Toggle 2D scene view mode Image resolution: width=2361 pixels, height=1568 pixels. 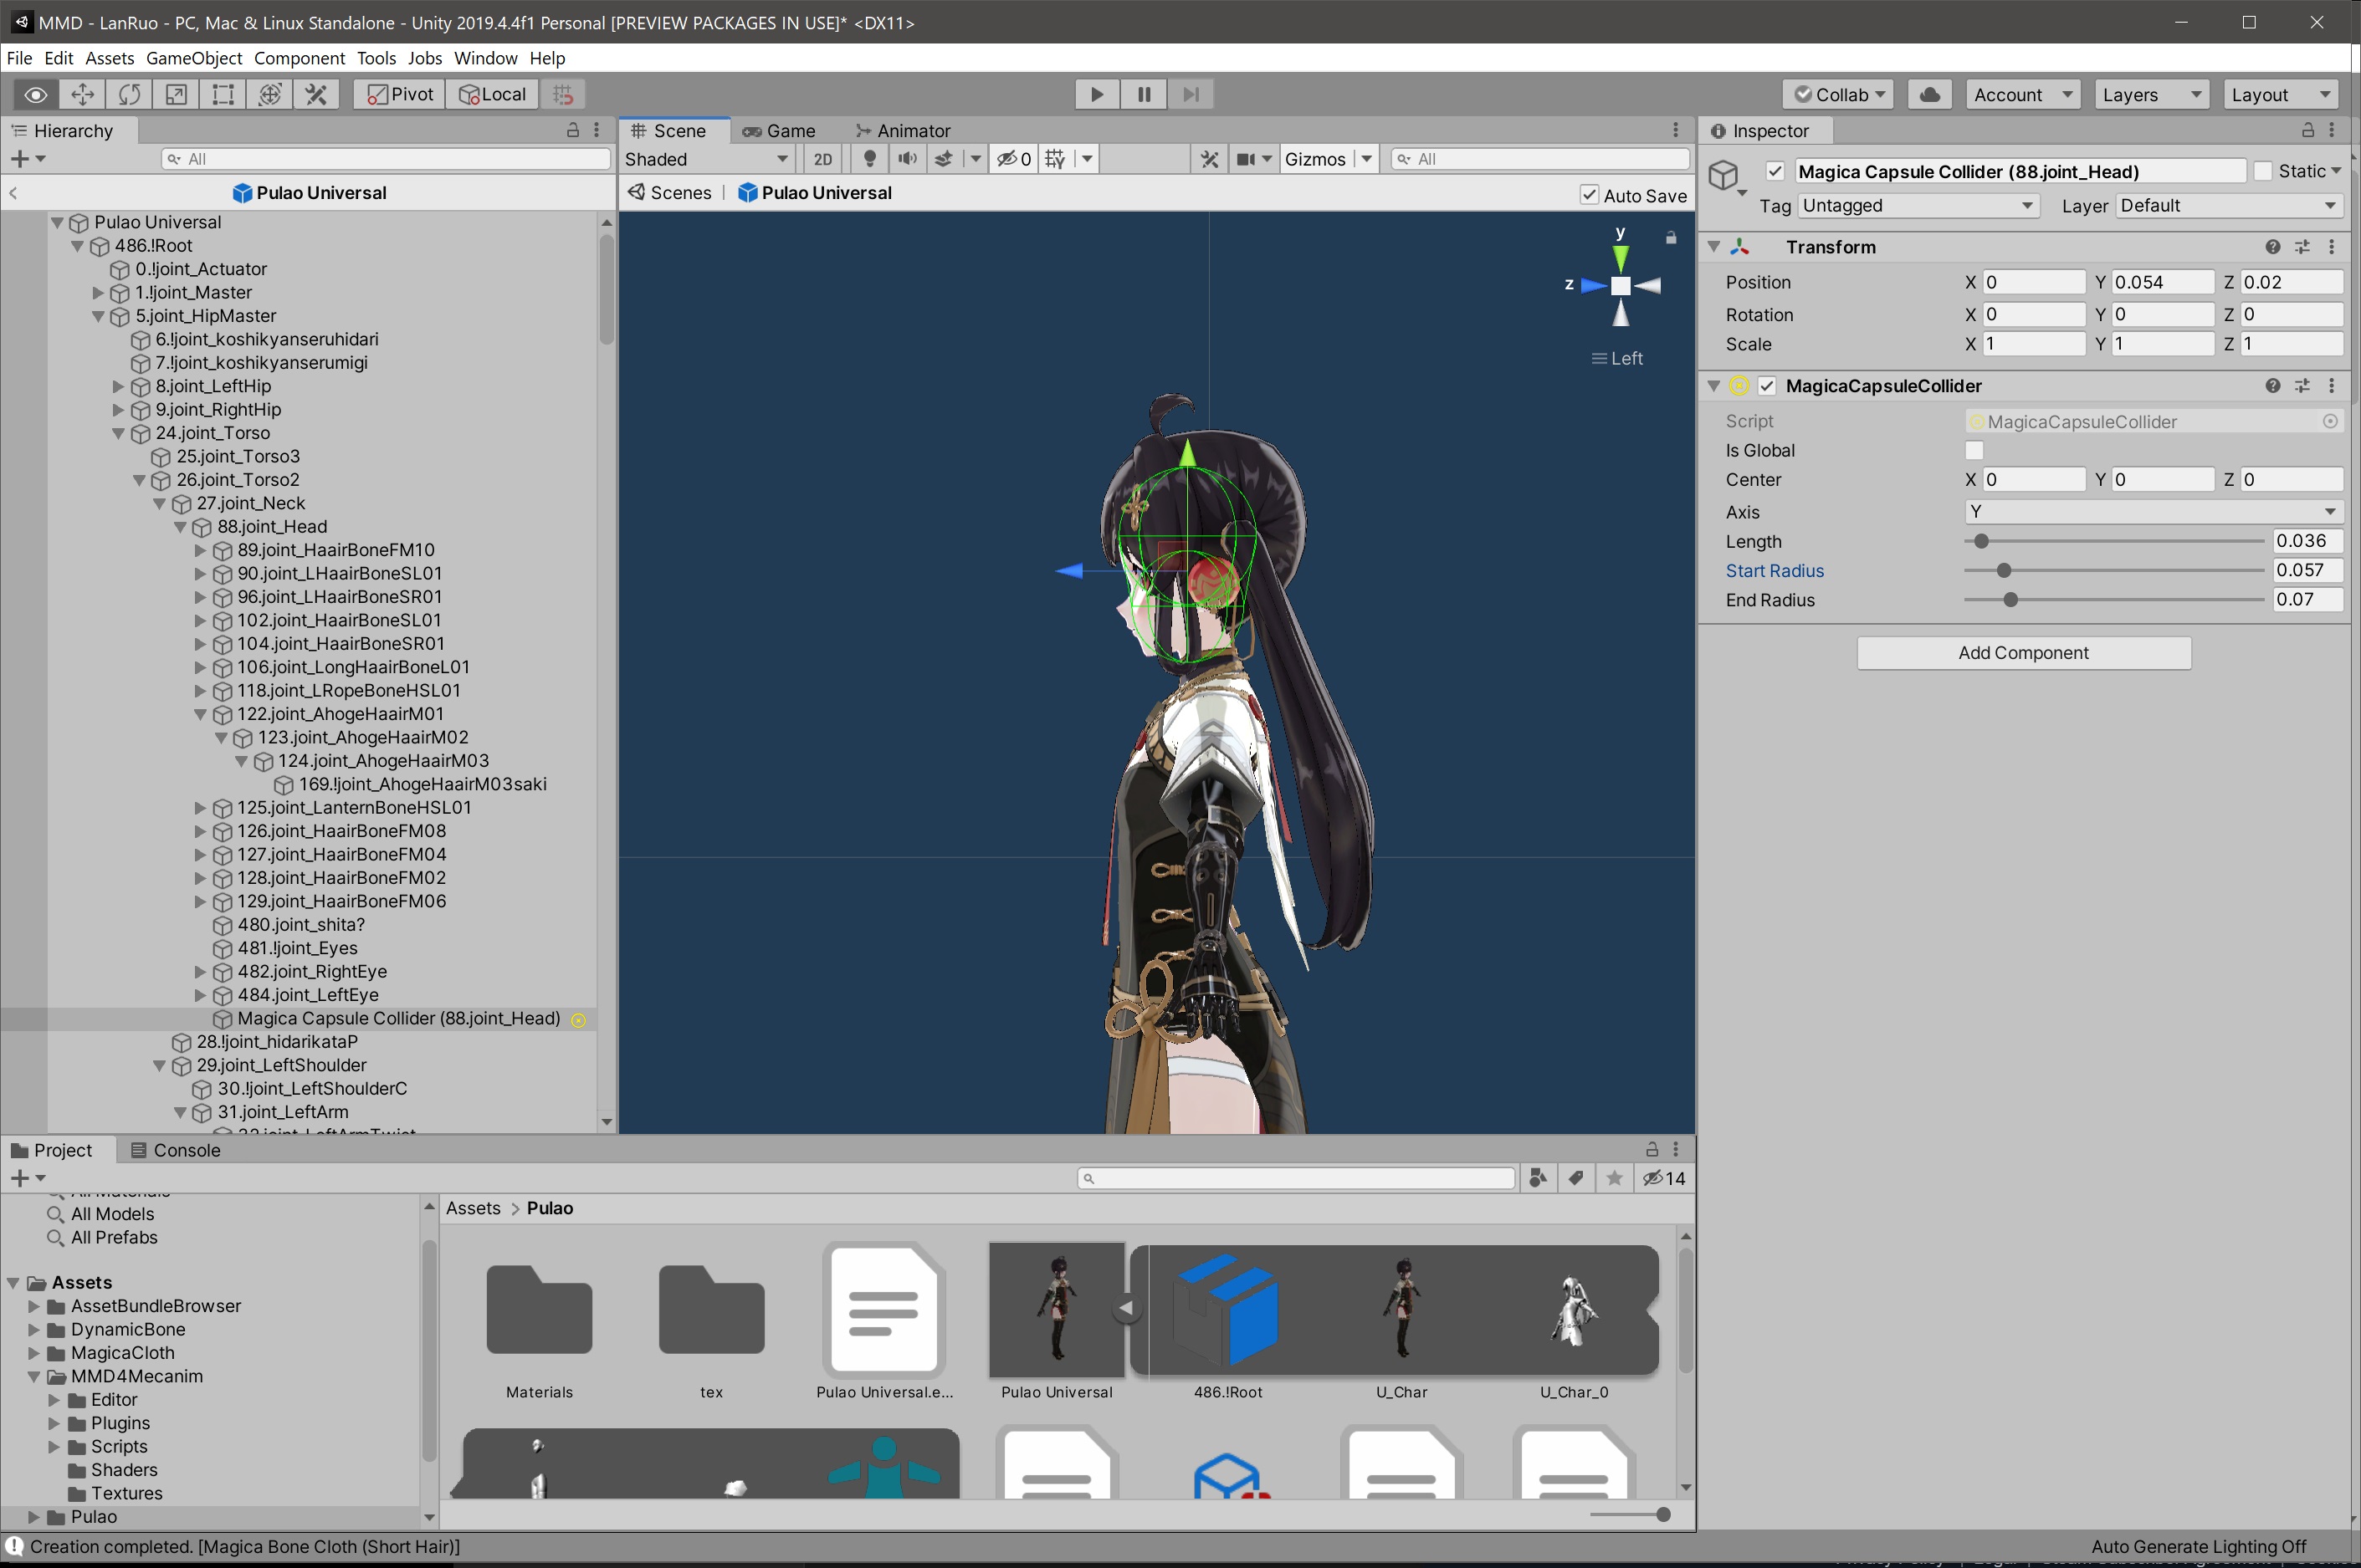[822, 159]
